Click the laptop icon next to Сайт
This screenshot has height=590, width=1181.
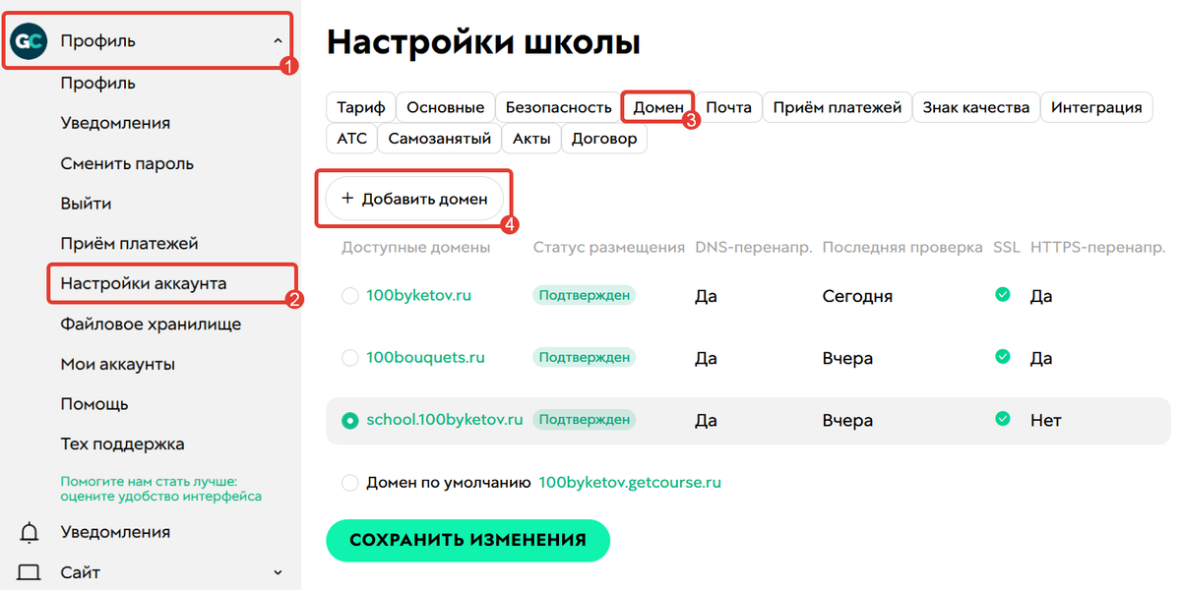coord(30,572)
